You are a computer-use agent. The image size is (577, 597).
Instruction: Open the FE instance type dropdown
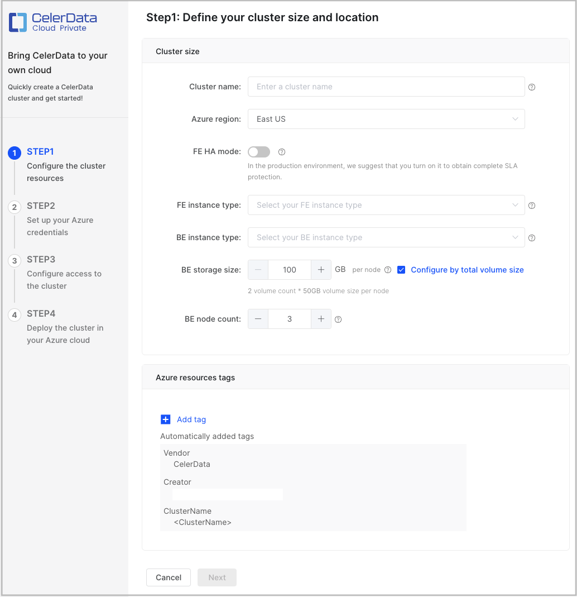(386, 205)
